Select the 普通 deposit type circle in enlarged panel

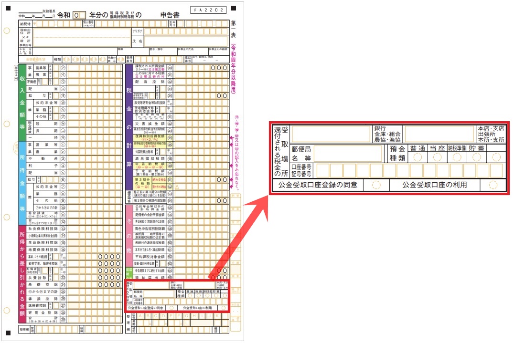click(418, 157)
